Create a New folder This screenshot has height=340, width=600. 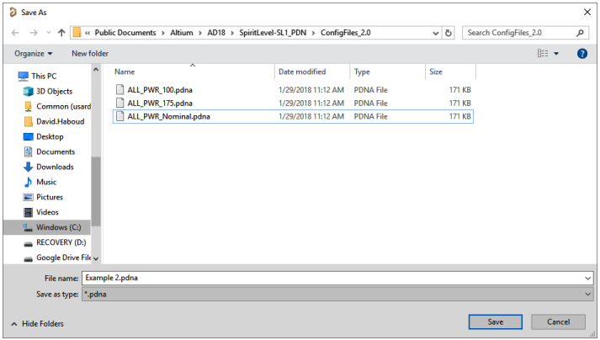(x=90, y=54)
